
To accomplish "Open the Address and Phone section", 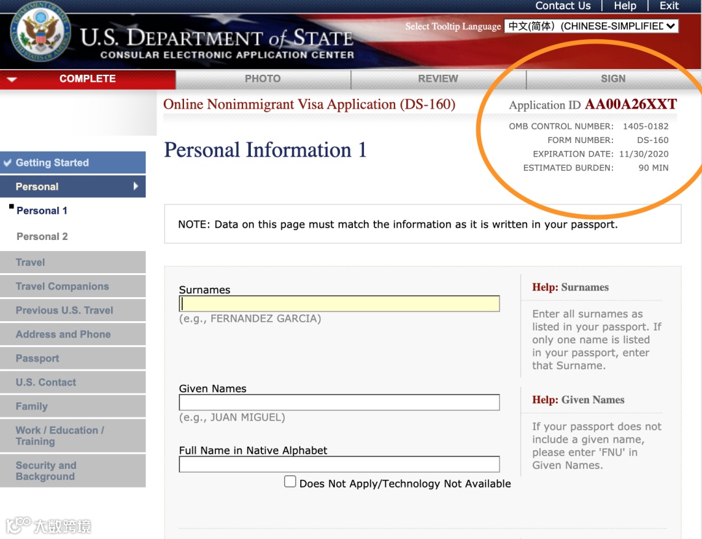I will tap(73, 334).
